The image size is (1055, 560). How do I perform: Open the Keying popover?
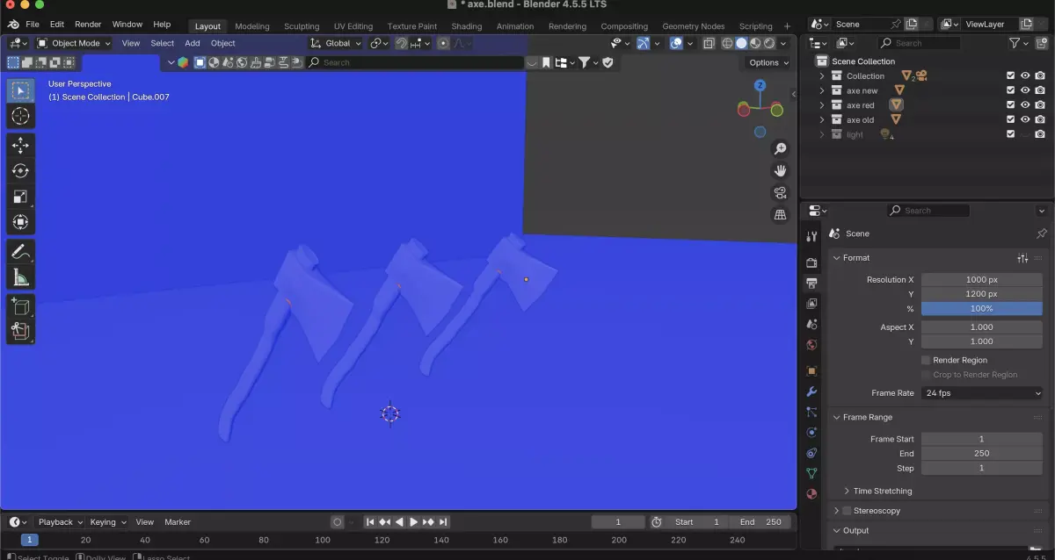point(107,522)
